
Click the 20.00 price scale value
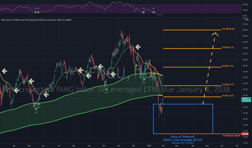coord(245,119)
